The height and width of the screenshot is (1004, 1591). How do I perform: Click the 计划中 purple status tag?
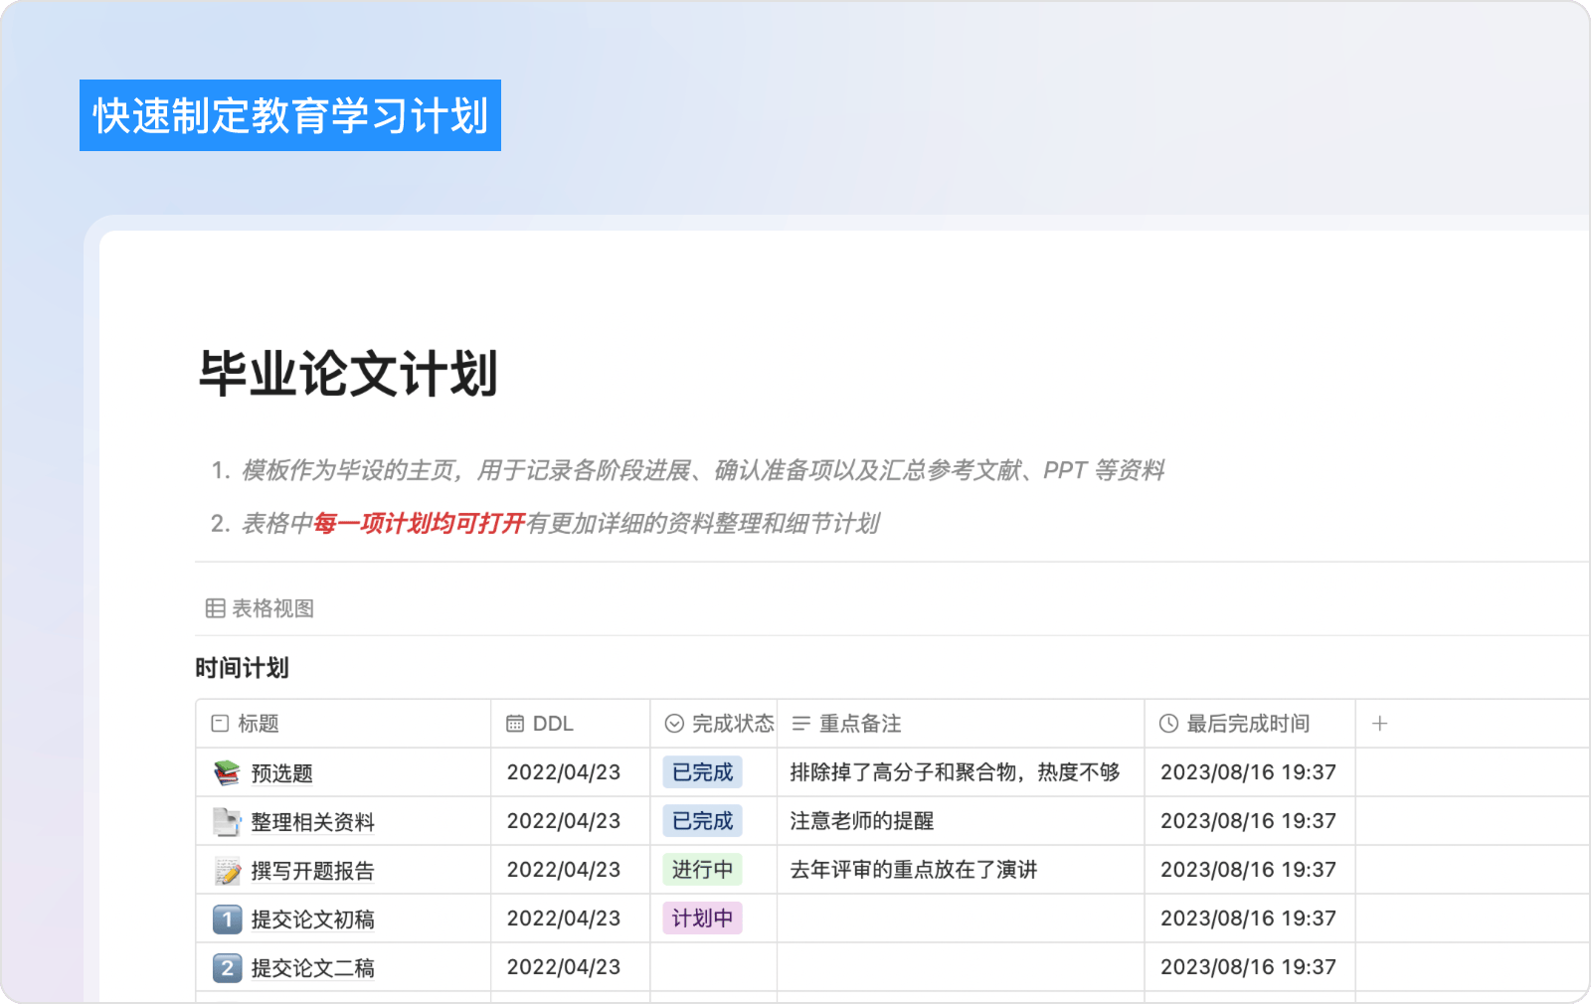[702, 919]
